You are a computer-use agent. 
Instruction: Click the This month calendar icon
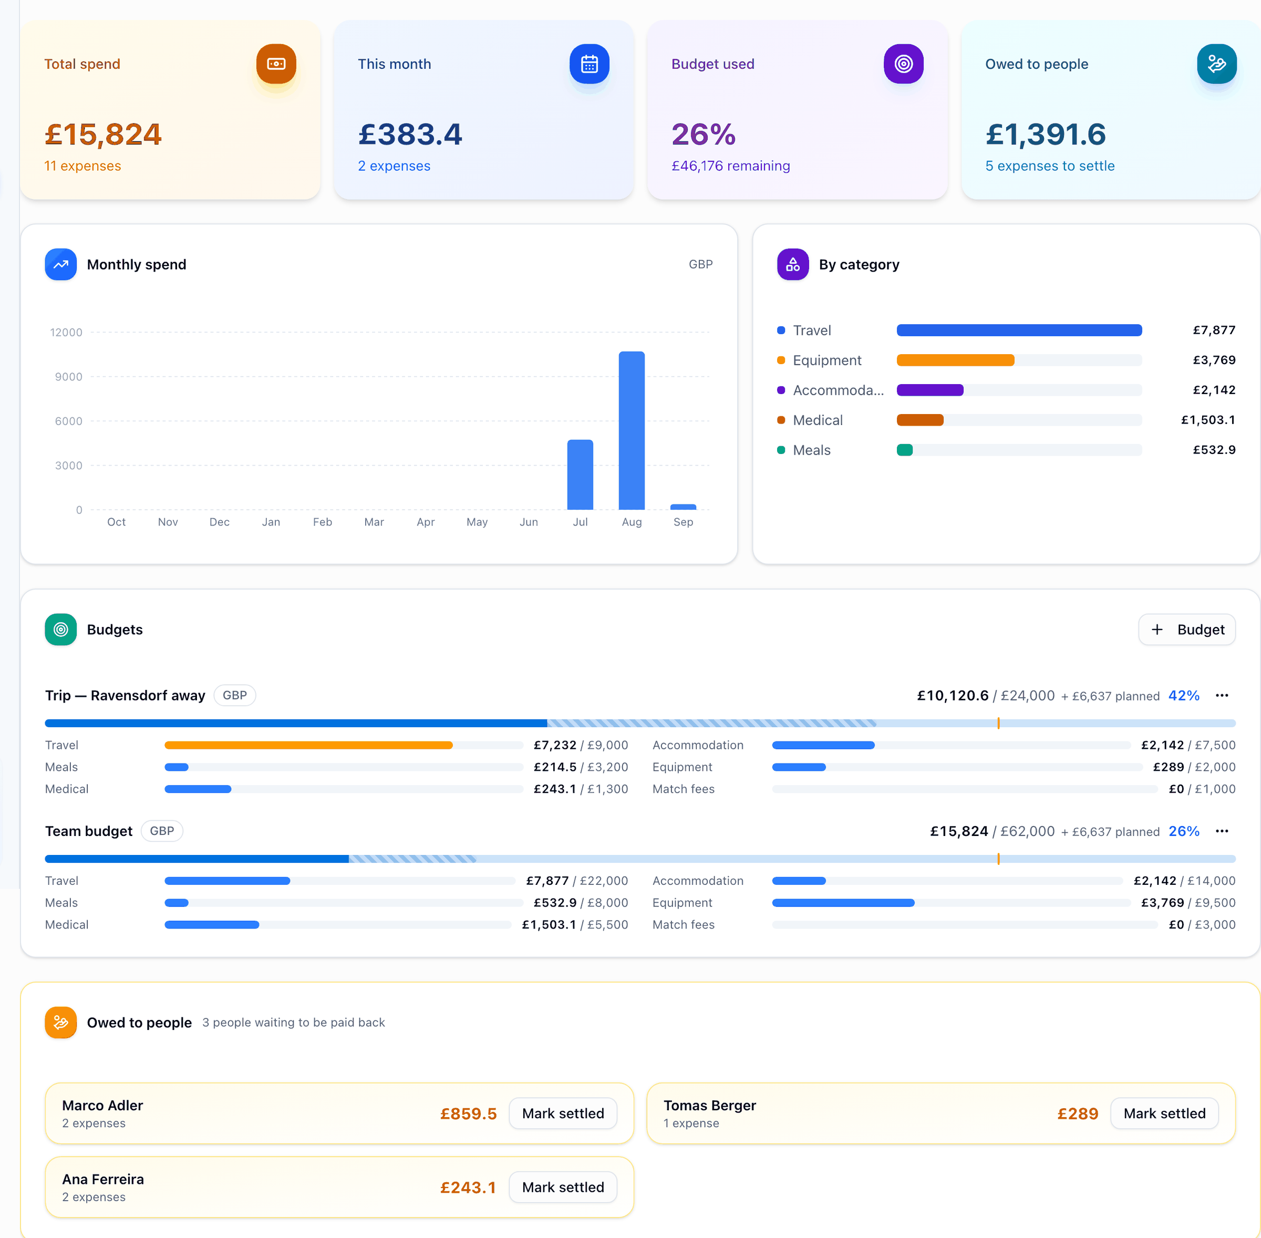[590, 64]
